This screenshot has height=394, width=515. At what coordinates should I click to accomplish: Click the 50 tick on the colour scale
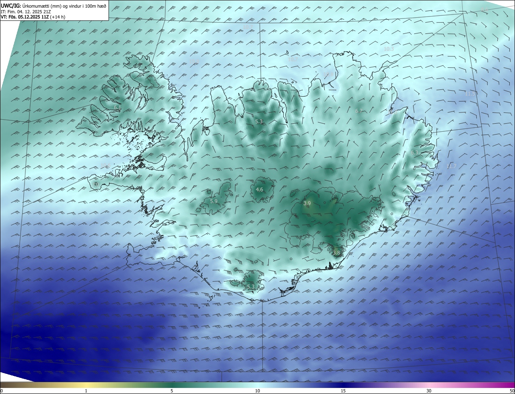pyautogui.click(x=512, y=391)
